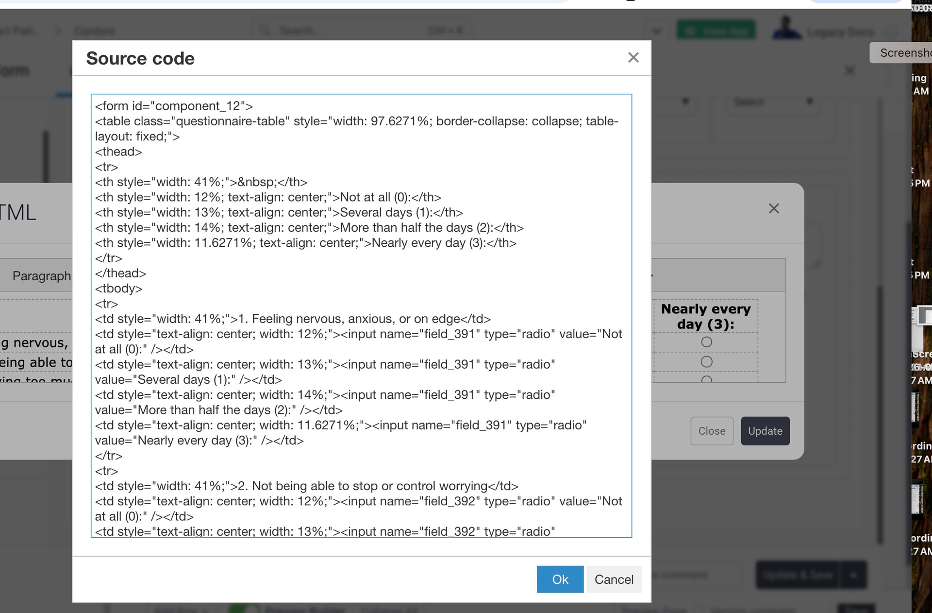Cancel the source code changes

[x=614, y=579]
